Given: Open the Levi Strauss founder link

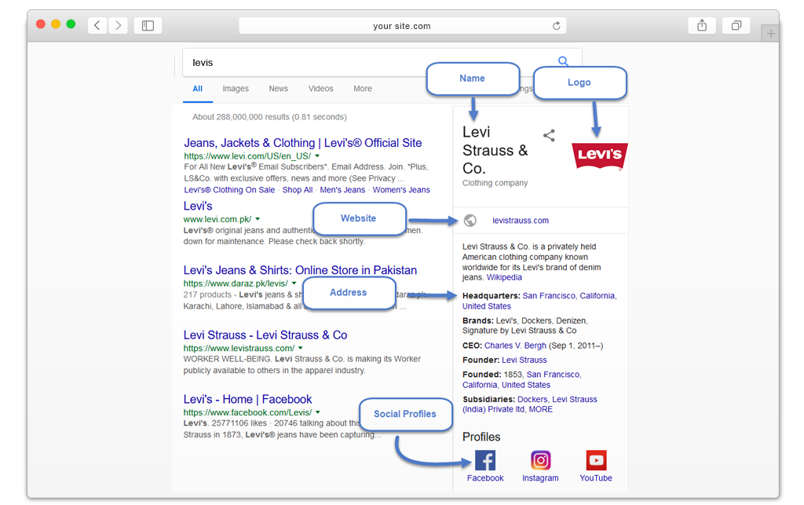Looking at the screenshot, I should (524, 360).
